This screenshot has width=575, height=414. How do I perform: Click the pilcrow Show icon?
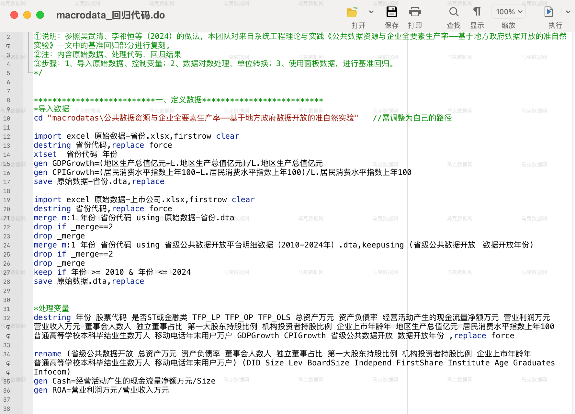[477, 12]
